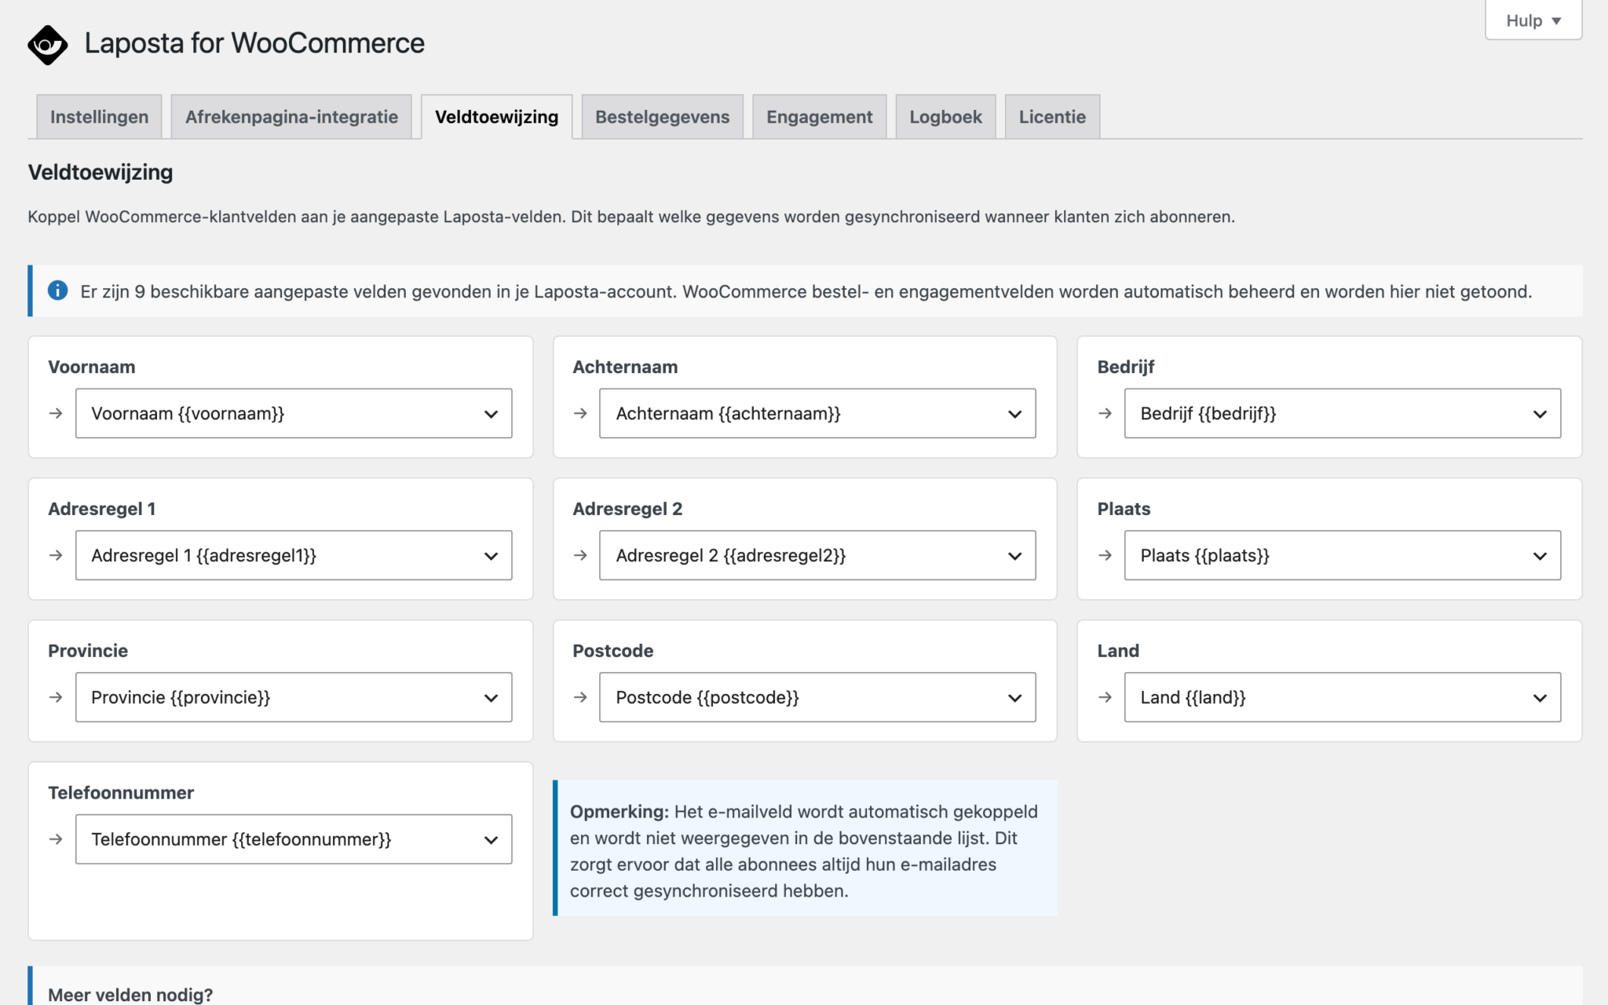Open the Hulp help menu
This screenshot has width=1608, height=1005.
tap(1533, 20)
